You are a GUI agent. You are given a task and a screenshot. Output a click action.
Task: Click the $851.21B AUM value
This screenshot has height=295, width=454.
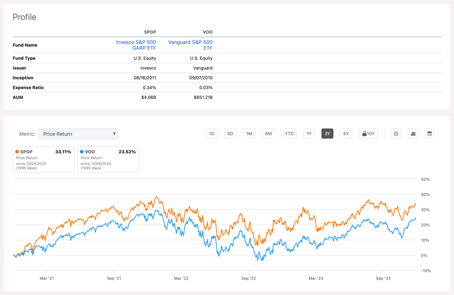click(203, 97)
